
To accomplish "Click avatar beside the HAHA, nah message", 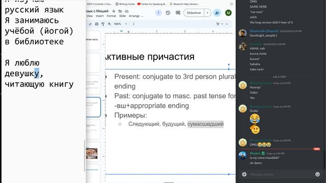I will point(242,46).
